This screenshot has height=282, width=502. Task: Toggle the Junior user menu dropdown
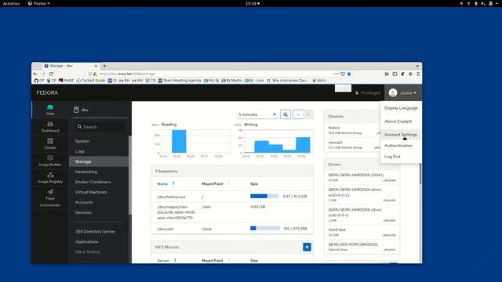click(402, 92)
